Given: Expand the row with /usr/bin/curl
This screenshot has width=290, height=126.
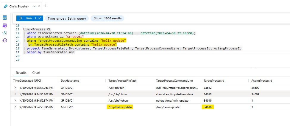Looking at the screenshot, I should coord(15,88).
